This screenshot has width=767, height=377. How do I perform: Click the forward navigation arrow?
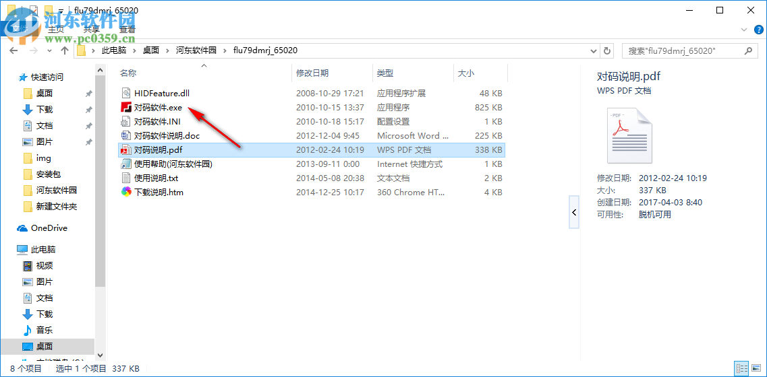(x=33, y=50)
